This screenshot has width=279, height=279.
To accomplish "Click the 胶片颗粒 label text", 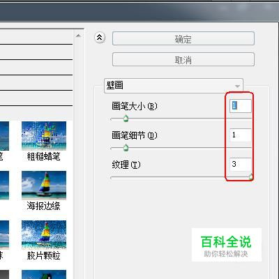I will point(44,255).
